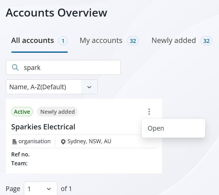The image size is (219, 195).
Task: Click the Ref no. label
Action: tap(21, 154)
